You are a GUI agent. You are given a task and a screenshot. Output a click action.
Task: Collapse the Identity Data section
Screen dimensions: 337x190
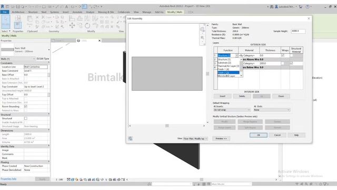click(x=49, y=146)
